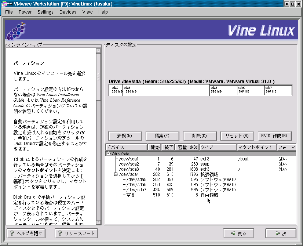
Task: Click the 新規(N) new partition button
Action: point(125,136)
